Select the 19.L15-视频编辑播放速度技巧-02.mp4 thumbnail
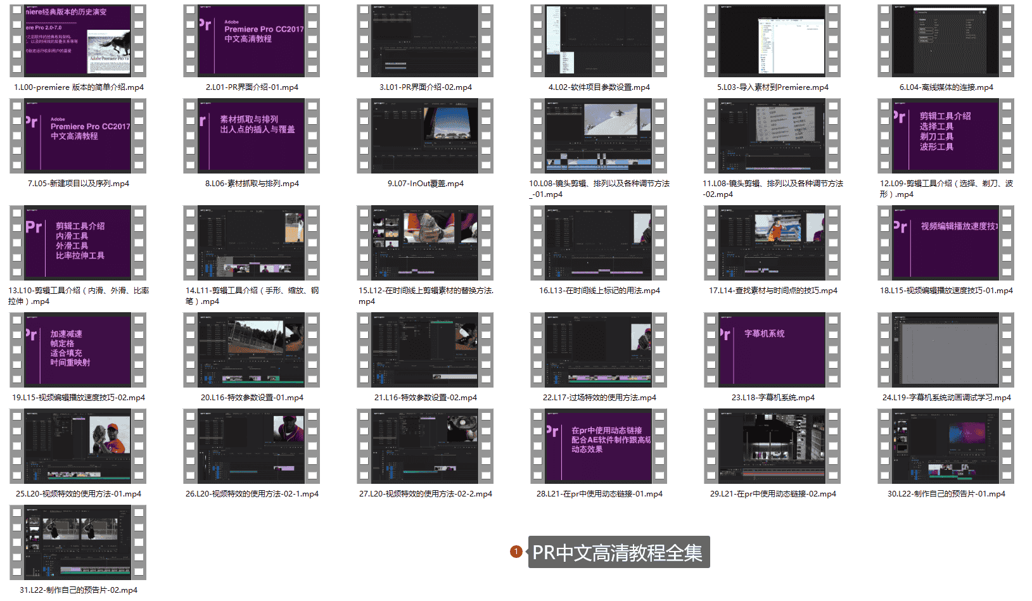This screenshot has height=601, width=1032. coord(78,350)
